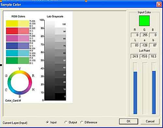Sample the light yellow half of yellow patch
The image size is (163, 128).
tap(23, 23)
